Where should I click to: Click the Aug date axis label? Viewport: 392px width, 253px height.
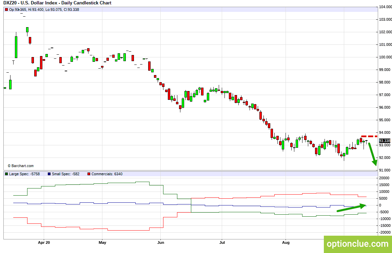pos(286,242)
